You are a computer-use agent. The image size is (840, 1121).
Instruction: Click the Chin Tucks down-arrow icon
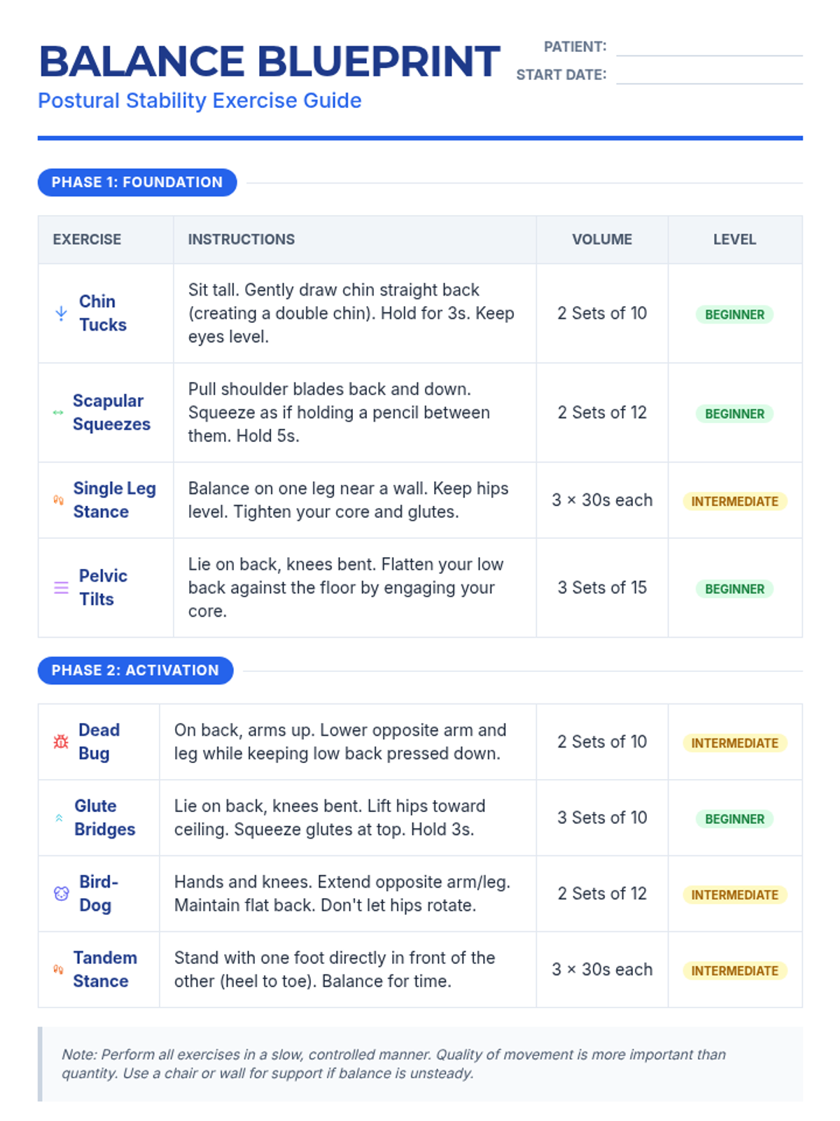click(x=62, y=313)
